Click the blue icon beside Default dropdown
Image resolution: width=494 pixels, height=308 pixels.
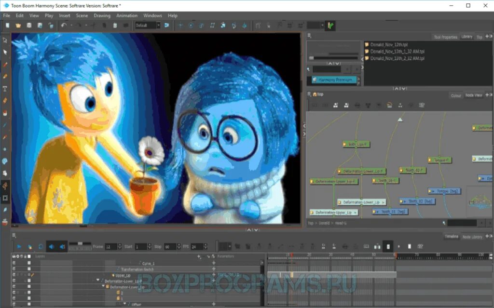click(166, 25)
